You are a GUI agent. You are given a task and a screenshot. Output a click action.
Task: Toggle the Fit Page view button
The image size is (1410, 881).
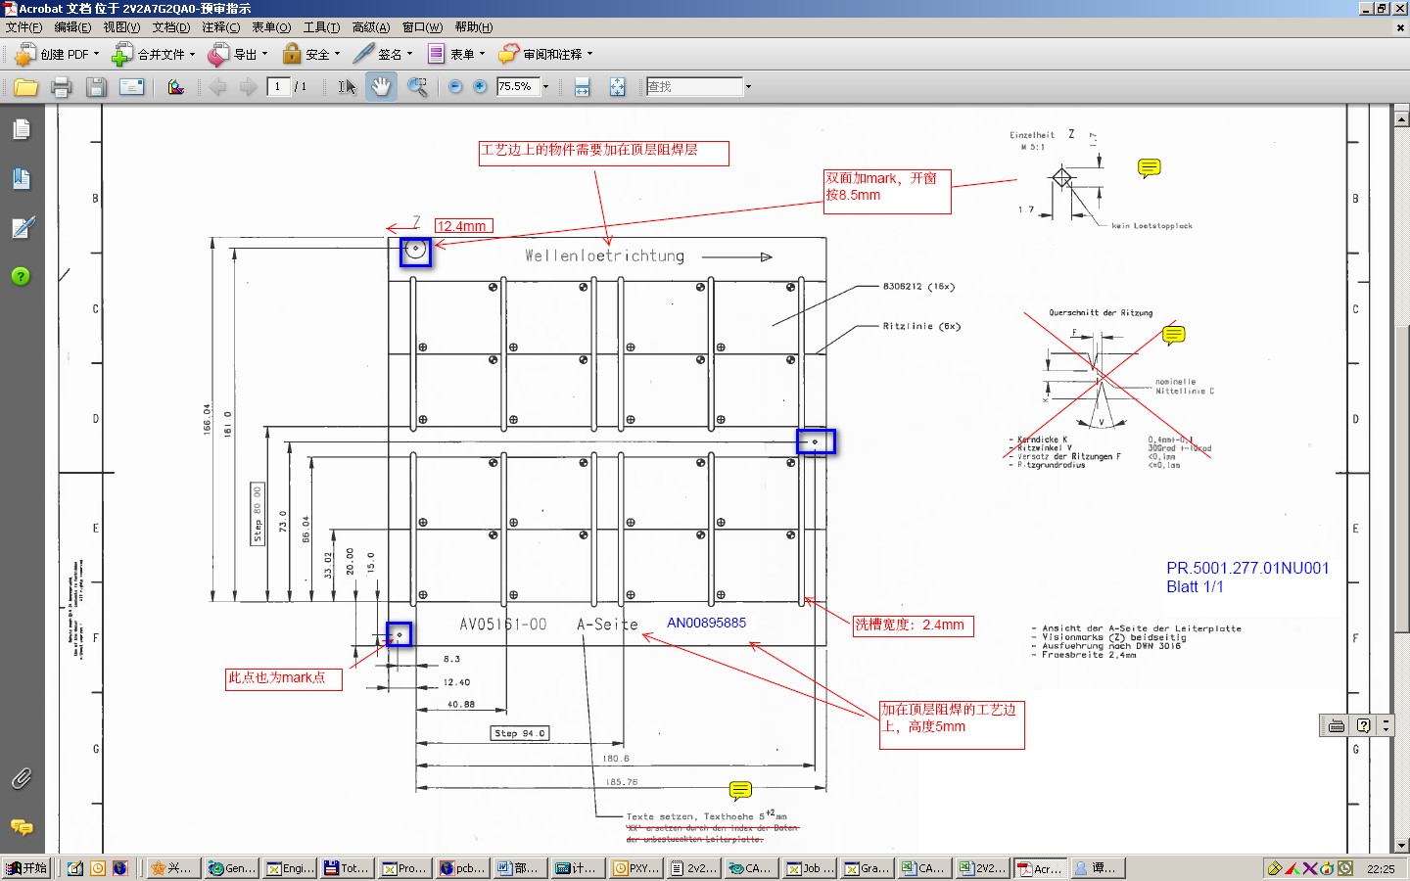pyautogui.click(x=617, y=87)
